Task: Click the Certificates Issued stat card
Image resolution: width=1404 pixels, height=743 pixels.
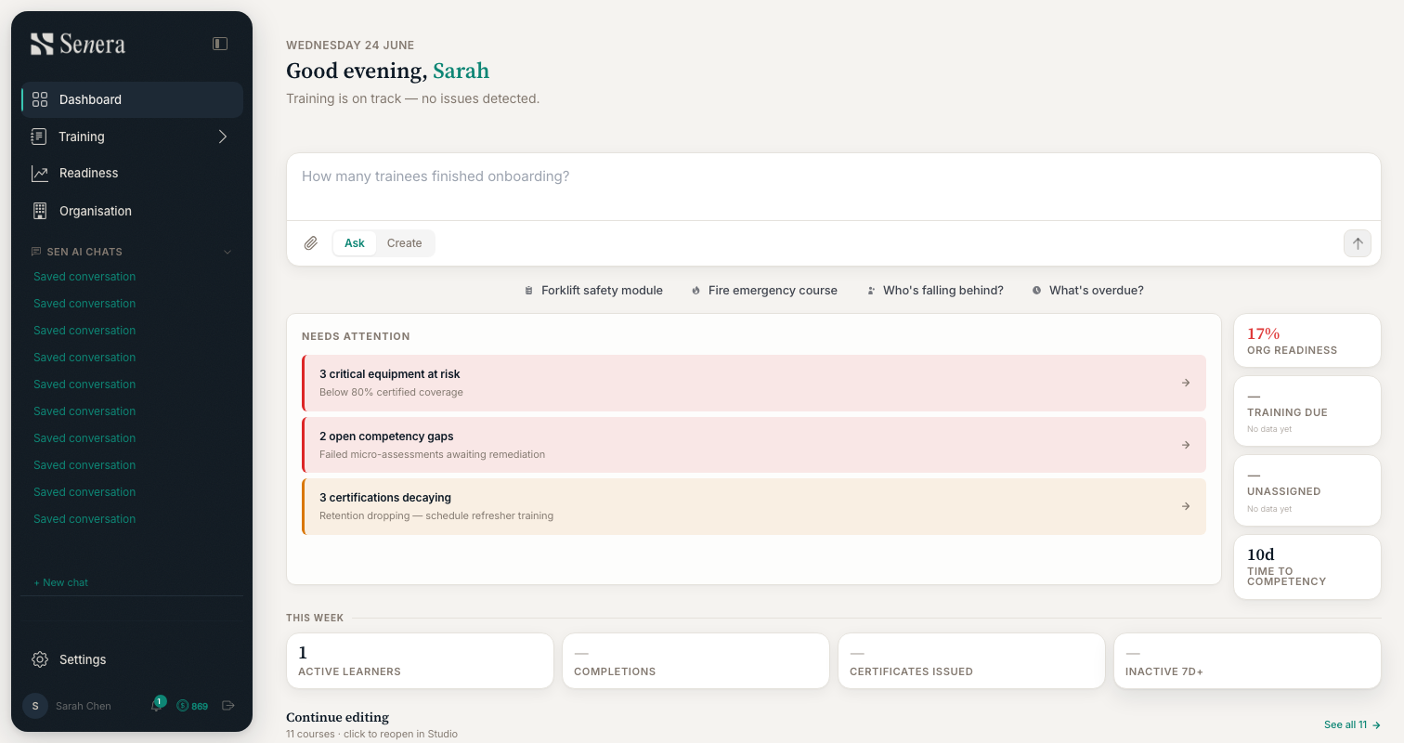Action: 971,661
